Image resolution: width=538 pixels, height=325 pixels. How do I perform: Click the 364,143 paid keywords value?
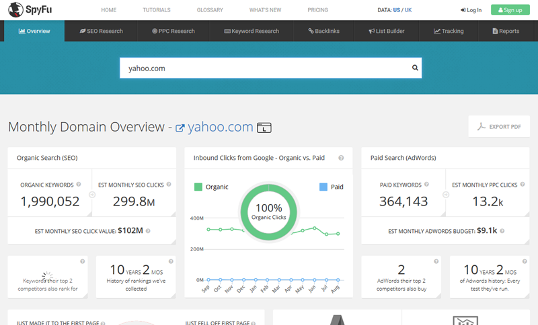coord(403,201)
